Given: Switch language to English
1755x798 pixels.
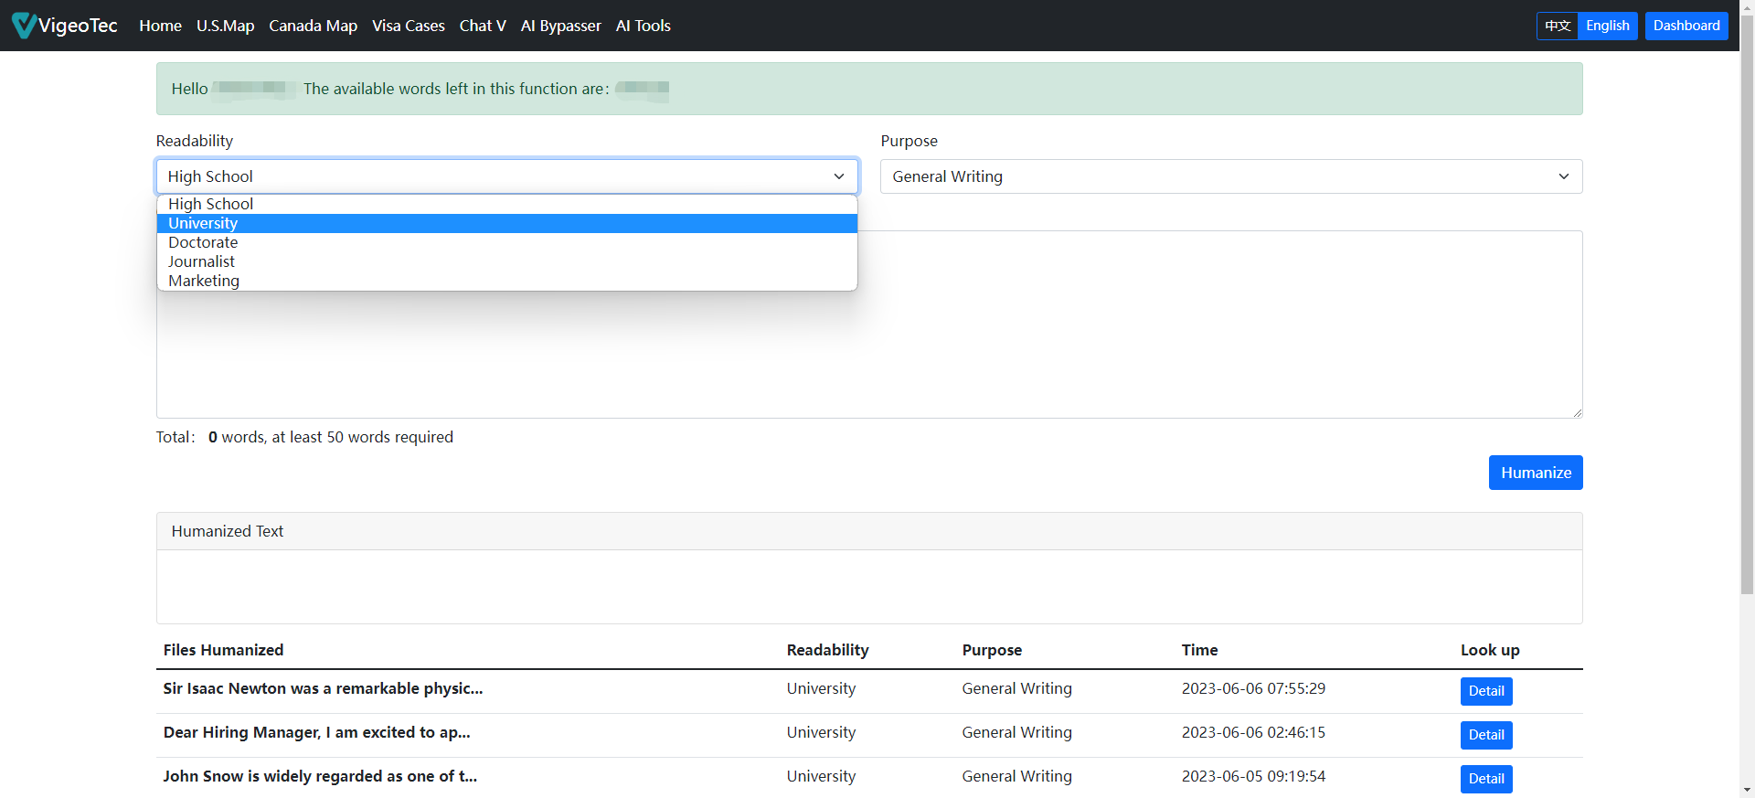Looking at the screenshot, I should (1607, 26).
